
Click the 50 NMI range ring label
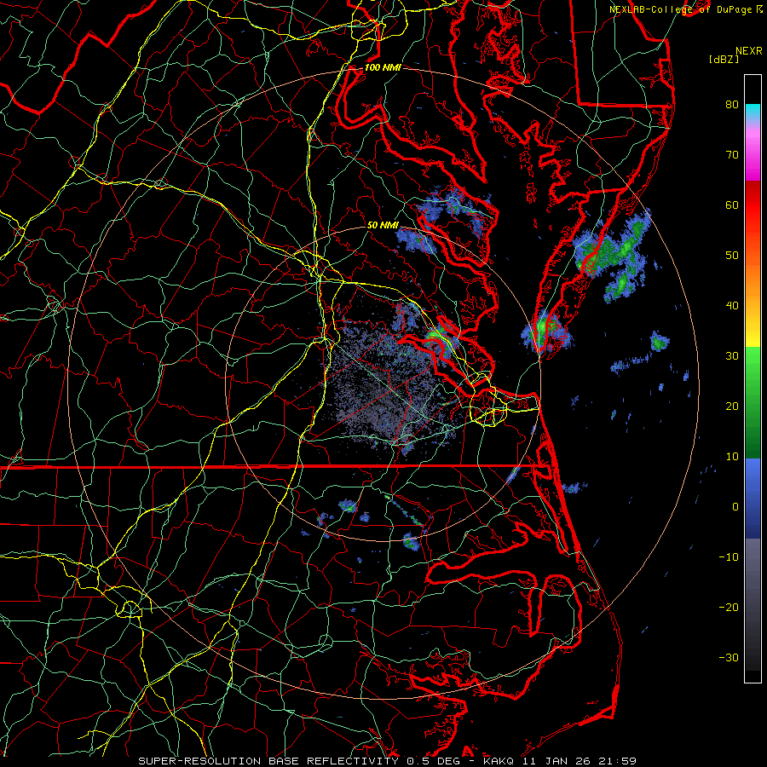click(383, 226)
